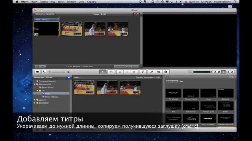Viewport: 252px width, 141px height.
Task: Toggle the event library camera filter button
Action: point(69,78)
